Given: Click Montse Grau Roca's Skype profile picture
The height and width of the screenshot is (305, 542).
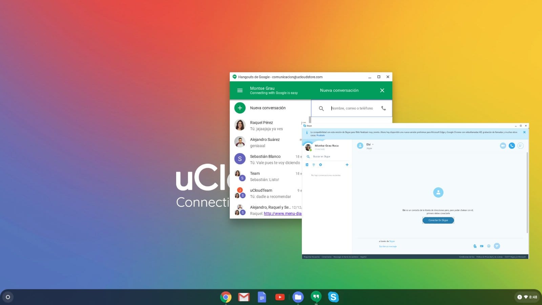Looking at the screenshot, I should 308,147.
